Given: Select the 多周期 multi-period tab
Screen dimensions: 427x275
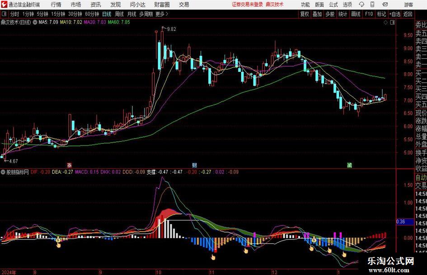Looking at the screenshot, I should coord(146,14).
